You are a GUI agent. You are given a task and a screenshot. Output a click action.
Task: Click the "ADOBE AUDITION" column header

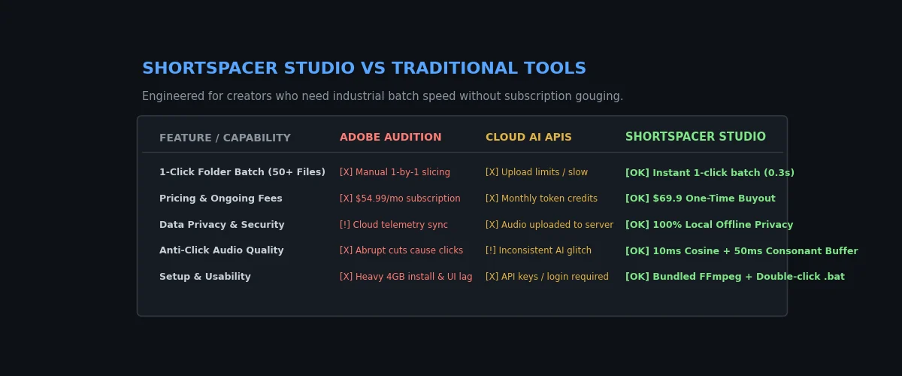[391, 137]
